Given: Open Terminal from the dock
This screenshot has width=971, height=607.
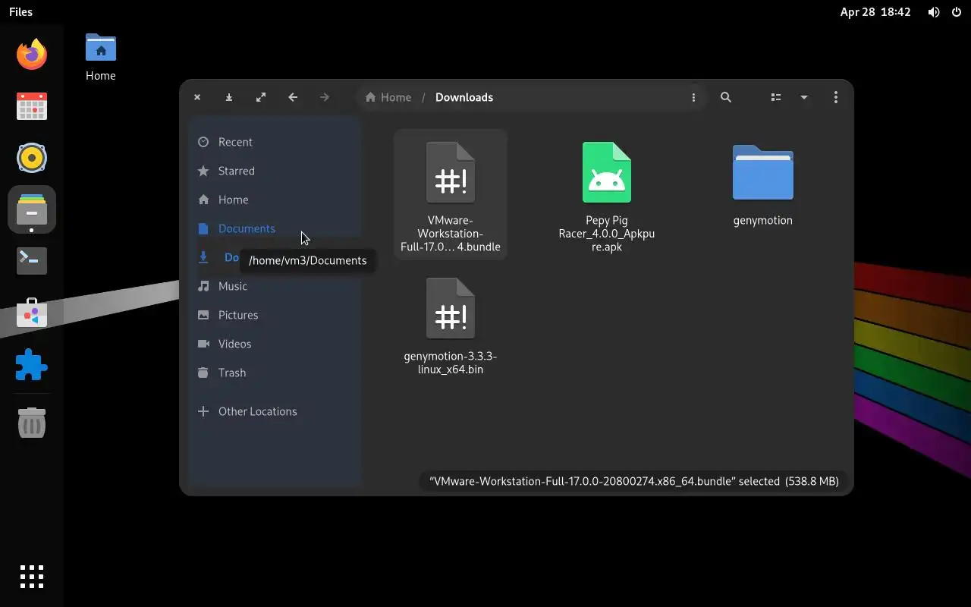Looking at the screenshot, I should (x=32, y=261).
